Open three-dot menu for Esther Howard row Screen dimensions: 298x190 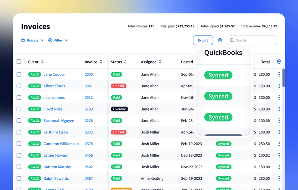pos(279,155)
